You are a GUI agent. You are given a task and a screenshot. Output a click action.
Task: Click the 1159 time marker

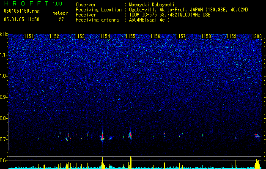(x=232, y=36)
